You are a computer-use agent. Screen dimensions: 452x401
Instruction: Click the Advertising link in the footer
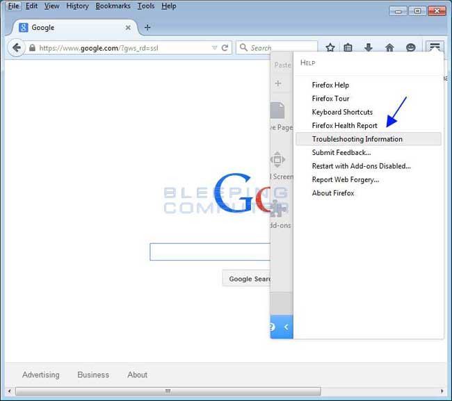41,375
